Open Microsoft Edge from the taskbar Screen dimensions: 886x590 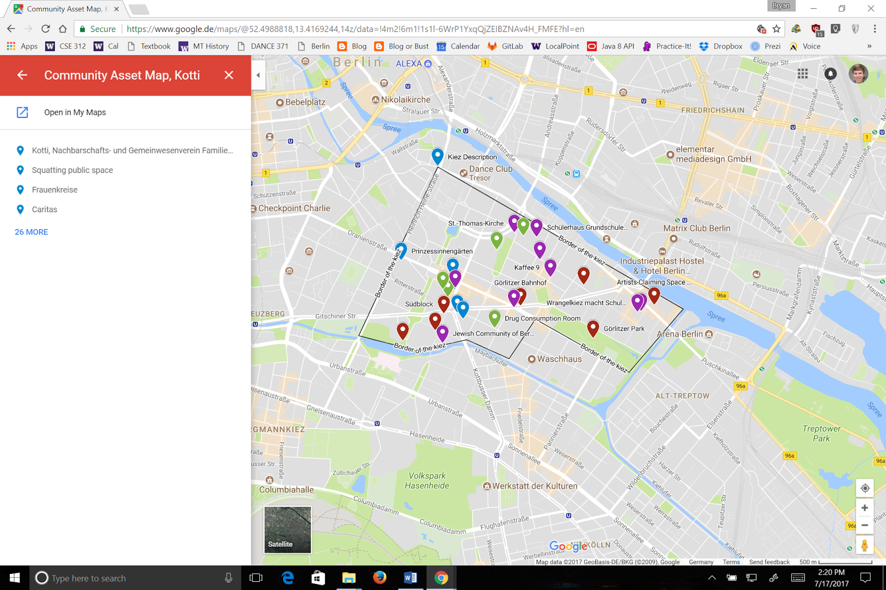287,578
